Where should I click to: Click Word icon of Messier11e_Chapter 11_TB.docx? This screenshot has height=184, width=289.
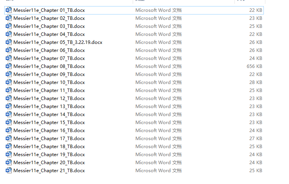[x=9, y=90]
